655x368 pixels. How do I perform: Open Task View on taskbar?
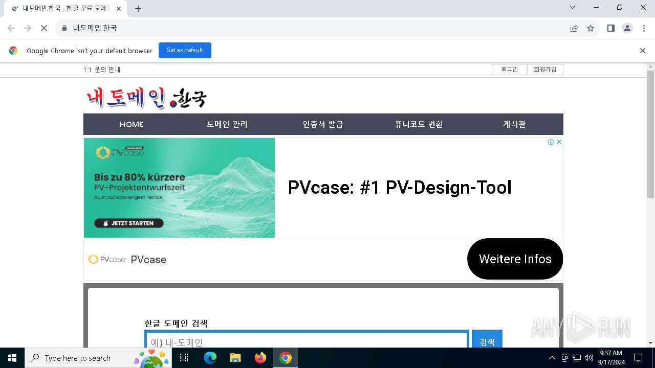point(184,358)
